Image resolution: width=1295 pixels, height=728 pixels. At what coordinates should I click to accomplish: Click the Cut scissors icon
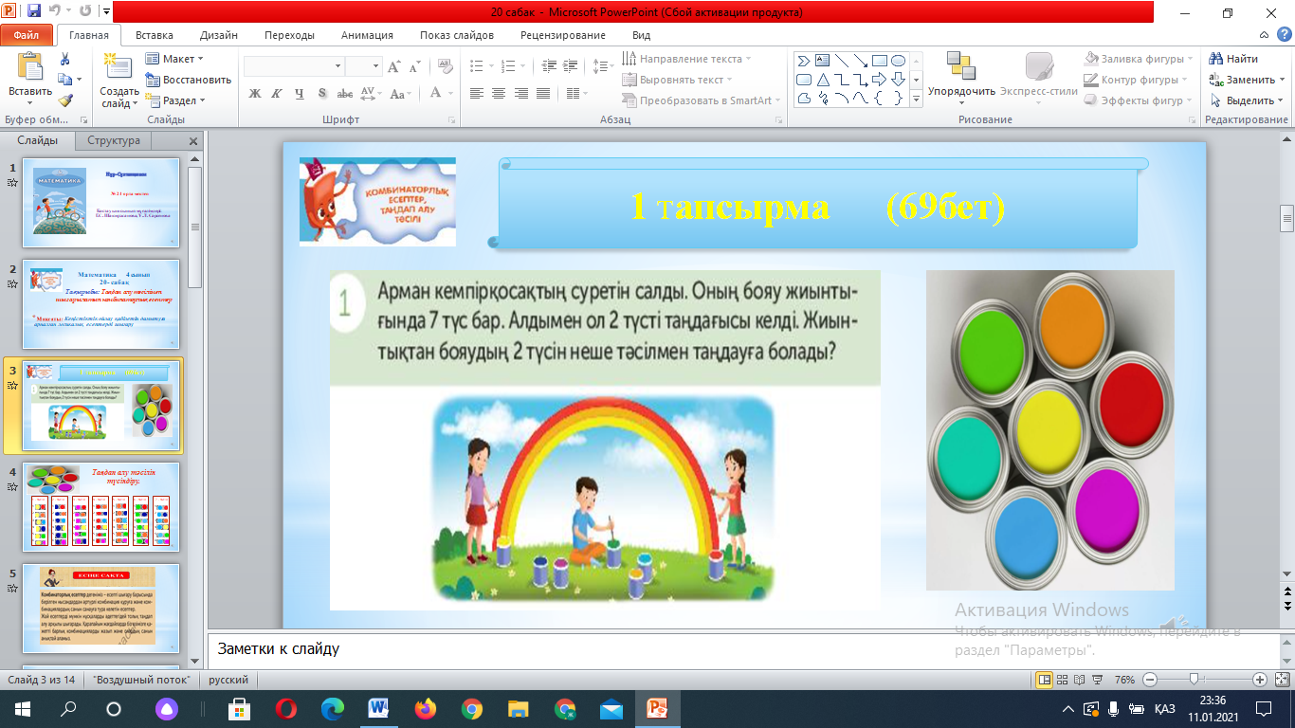(64, 59)
